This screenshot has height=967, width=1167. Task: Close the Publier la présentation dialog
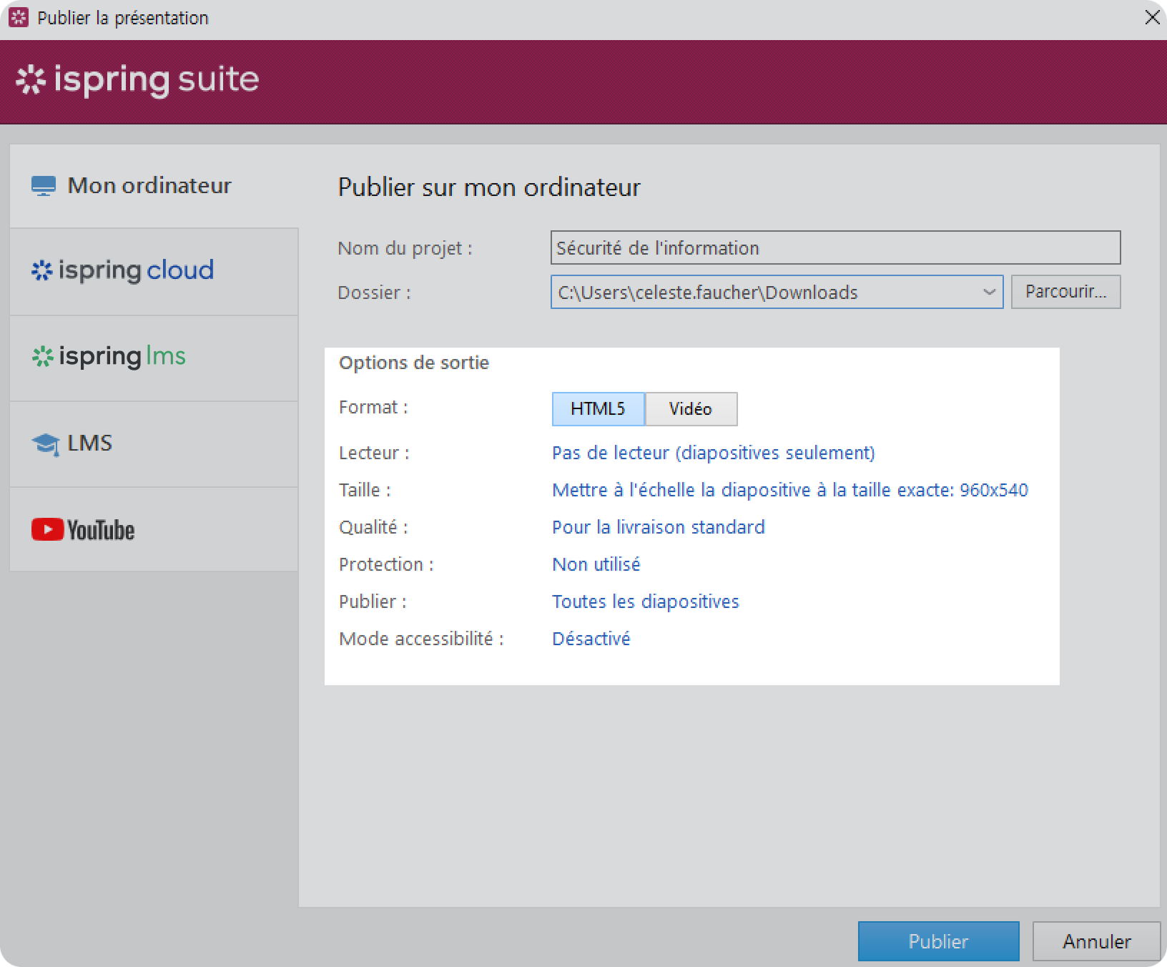click(x=1152, y=18)
